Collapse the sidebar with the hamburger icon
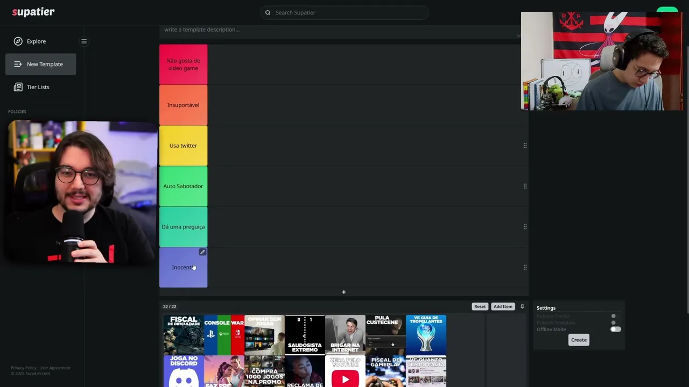689x387 pixels. coord(84,41)
